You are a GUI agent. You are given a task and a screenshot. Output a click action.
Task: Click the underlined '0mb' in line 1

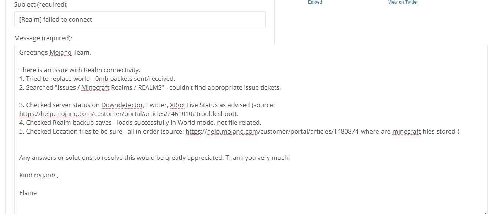click(x=102, y=79)
